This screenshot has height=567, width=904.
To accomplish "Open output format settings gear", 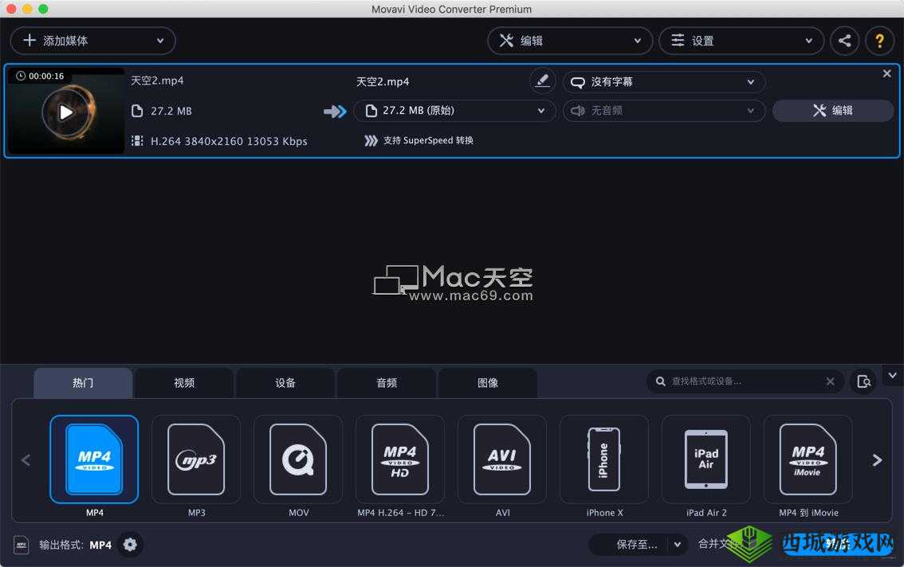I will pos(130,545).
